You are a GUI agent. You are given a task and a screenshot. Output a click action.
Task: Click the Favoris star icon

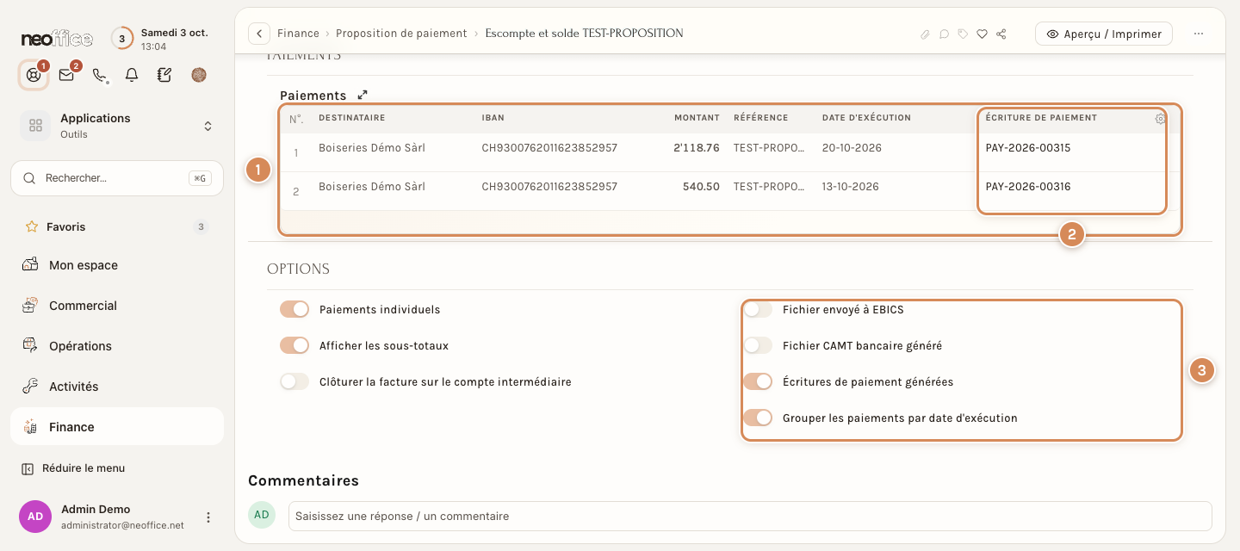(32, 227)
